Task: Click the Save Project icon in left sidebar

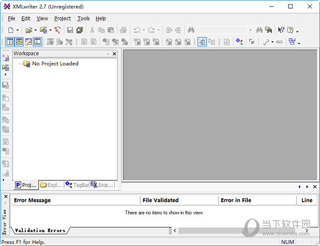Action: point(6,85)
